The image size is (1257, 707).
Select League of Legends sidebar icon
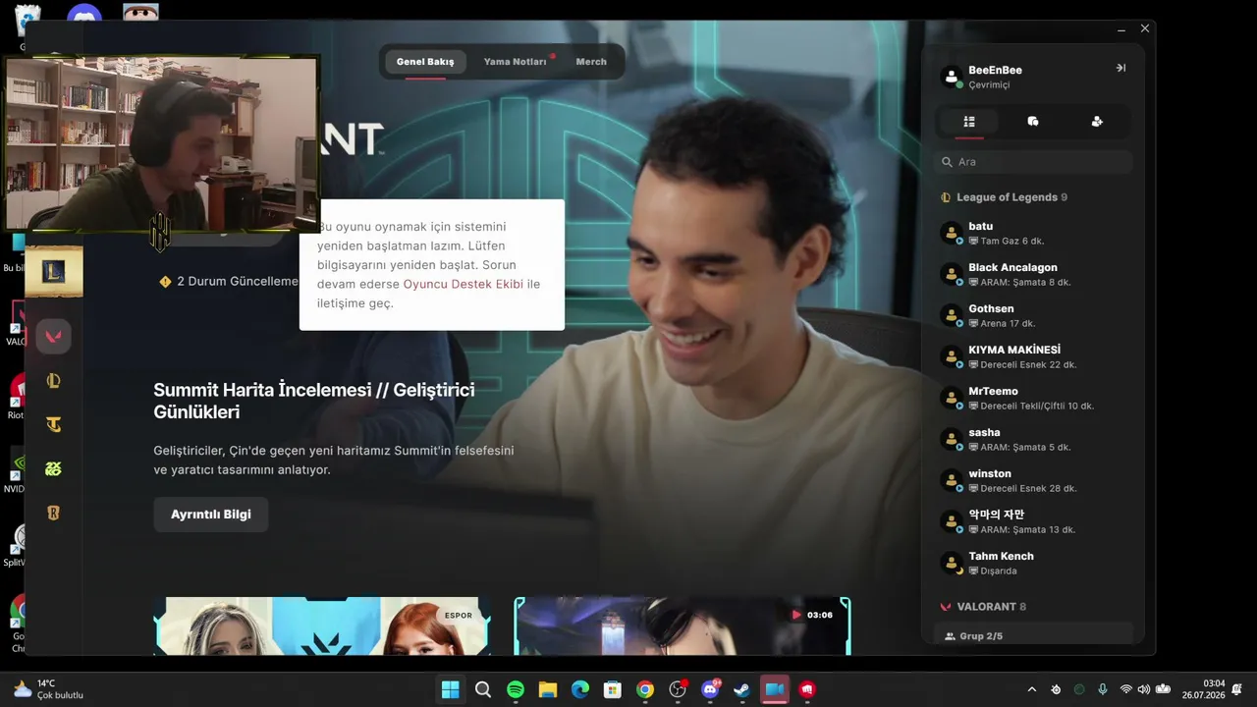click(x=53, y=381)
